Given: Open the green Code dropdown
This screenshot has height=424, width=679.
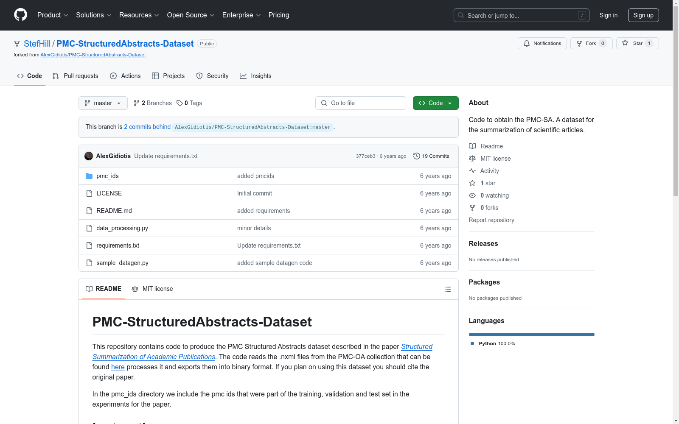Looking at the screenshot, I should point(436,103).
